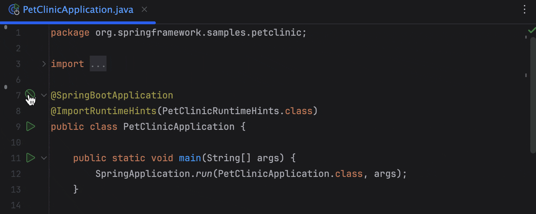Click the grey dot marker beside line 1
The width and height of the screenshot is (536, 214).
point(5,27)
